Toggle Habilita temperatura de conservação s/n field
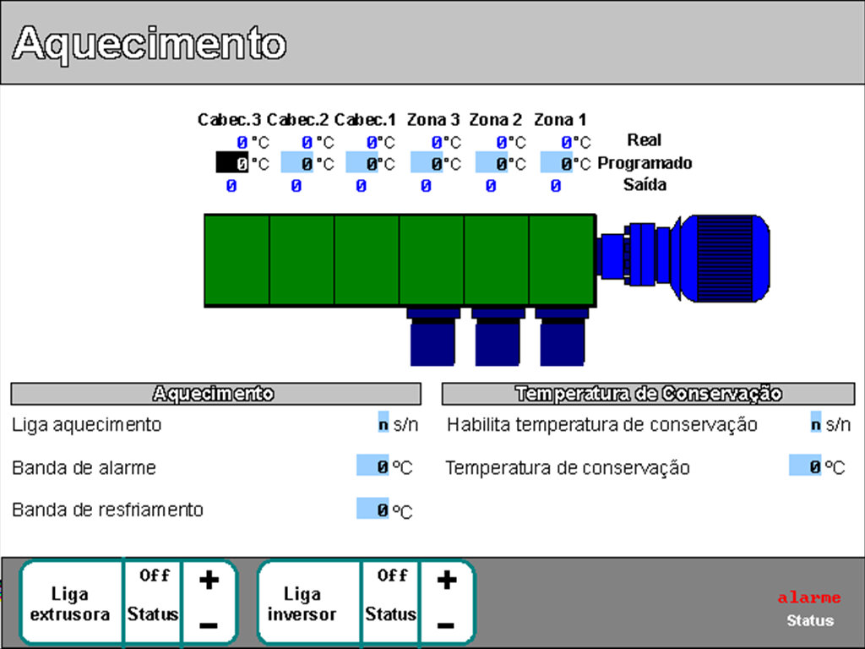 815,424
